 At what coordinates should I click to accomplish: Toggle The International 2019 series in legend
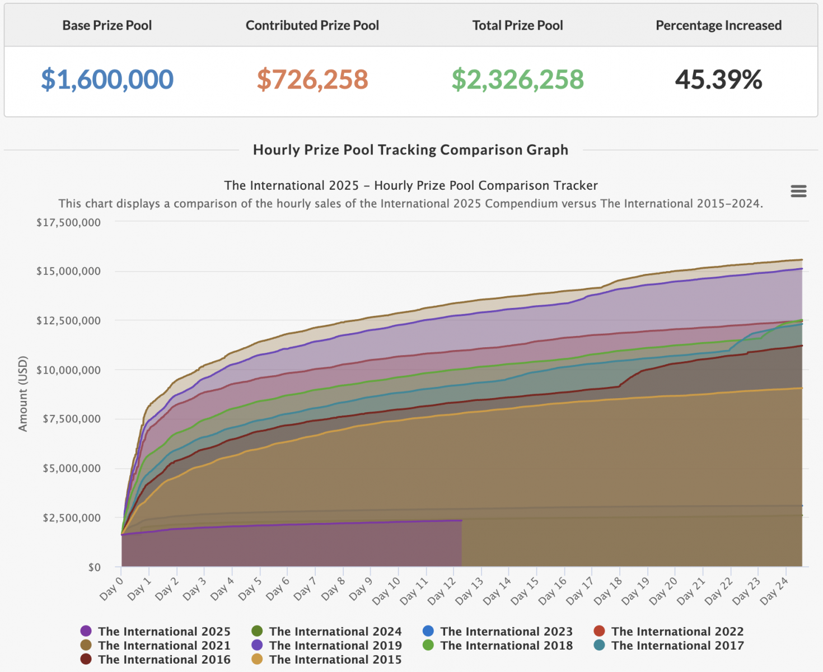tap(327, 645)
